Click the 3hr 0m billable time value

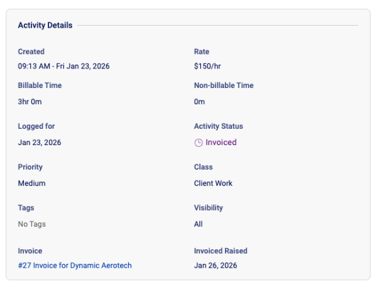(x=30, y=102)
